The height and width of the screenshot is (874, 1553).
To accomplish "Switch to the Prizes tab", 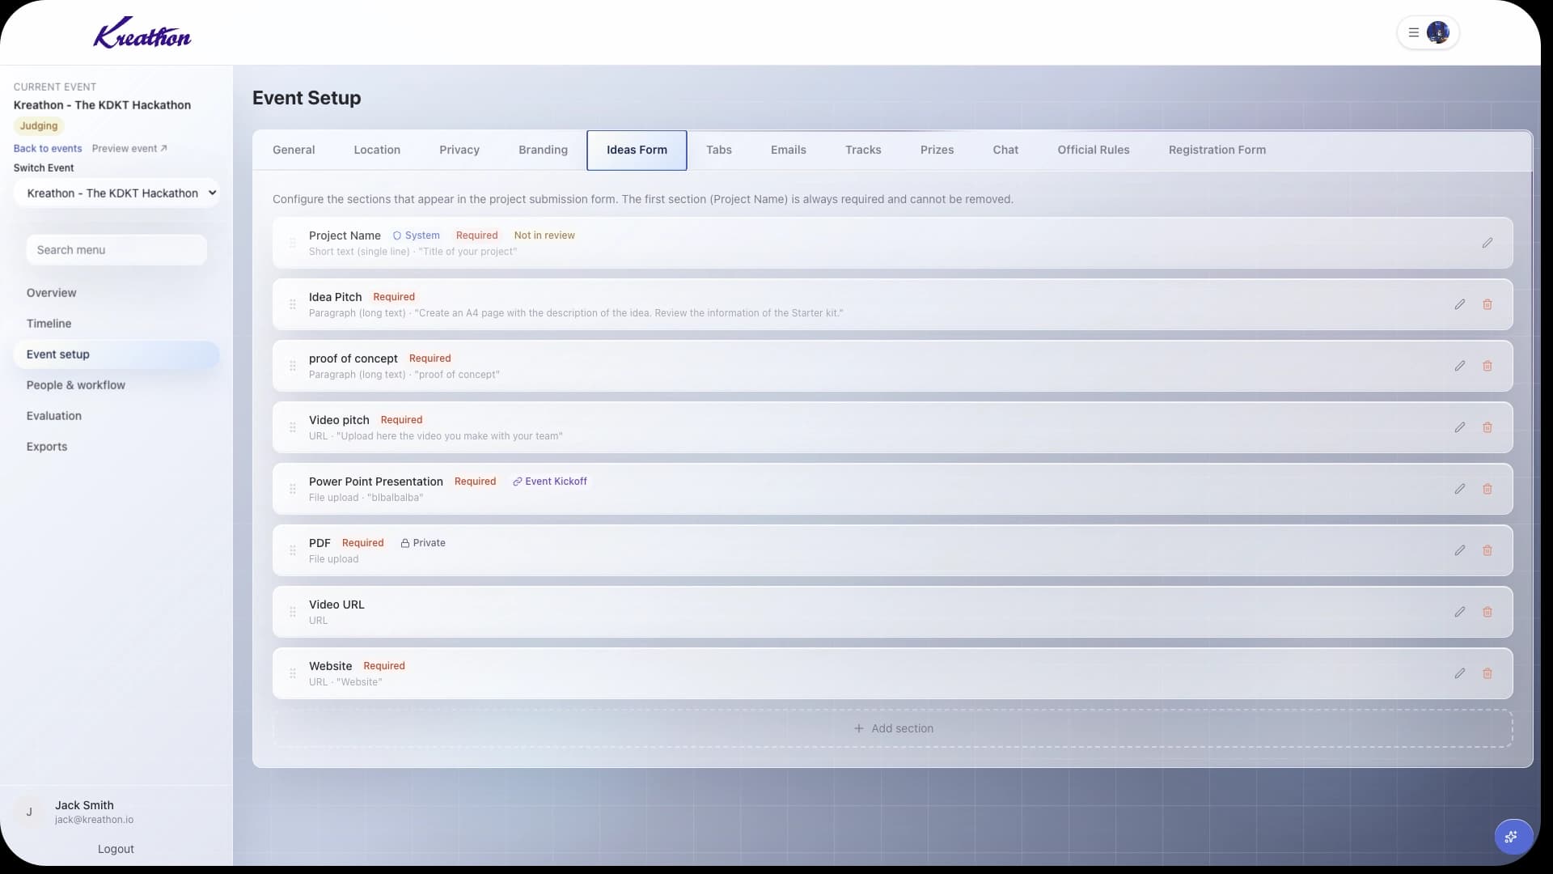I will coord(937,150).
